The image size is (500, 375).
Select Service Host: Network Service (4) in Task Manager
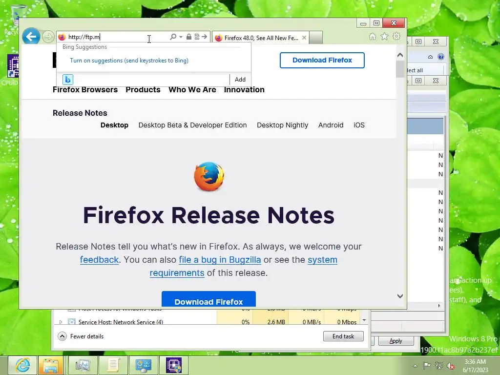[121, 322]
